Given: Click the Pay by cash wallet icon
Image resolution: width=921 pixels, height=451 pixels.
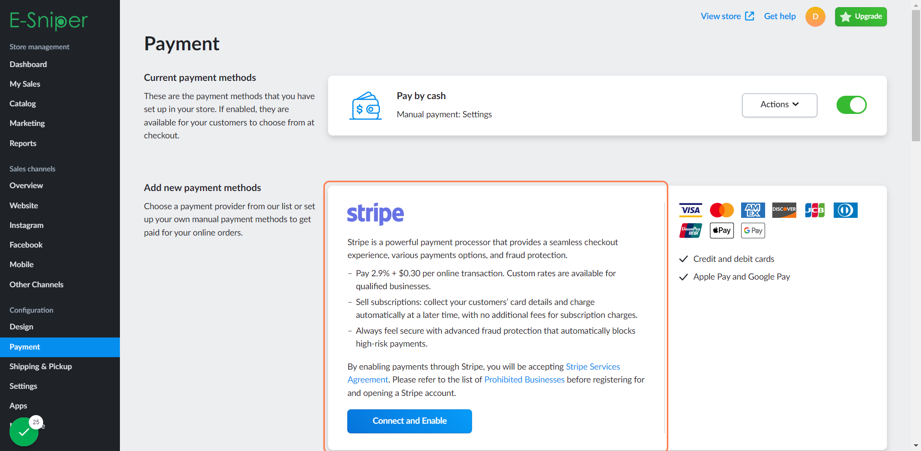Looking at the screenshot, I should 366,105.
